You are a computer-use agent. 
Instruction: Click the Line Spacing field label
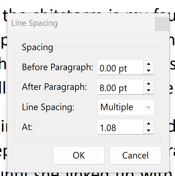coord(48,107)
